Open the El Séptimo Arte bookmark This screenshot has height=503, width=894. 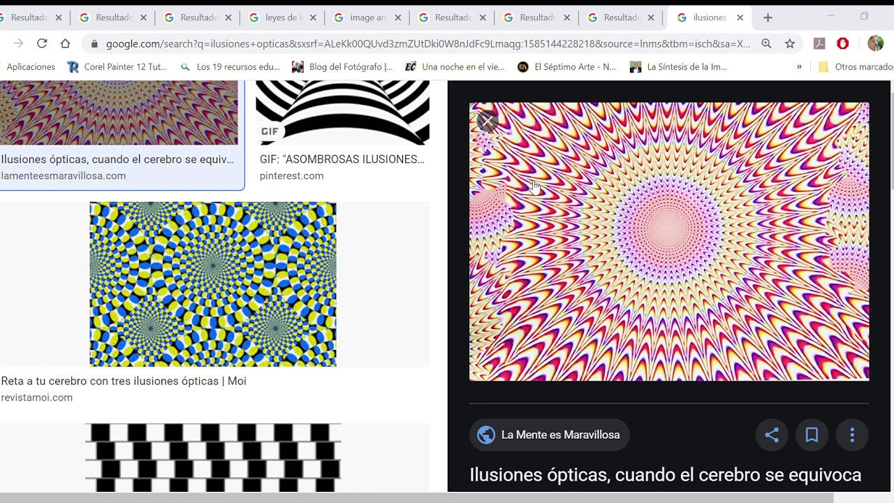coord(567,67)
